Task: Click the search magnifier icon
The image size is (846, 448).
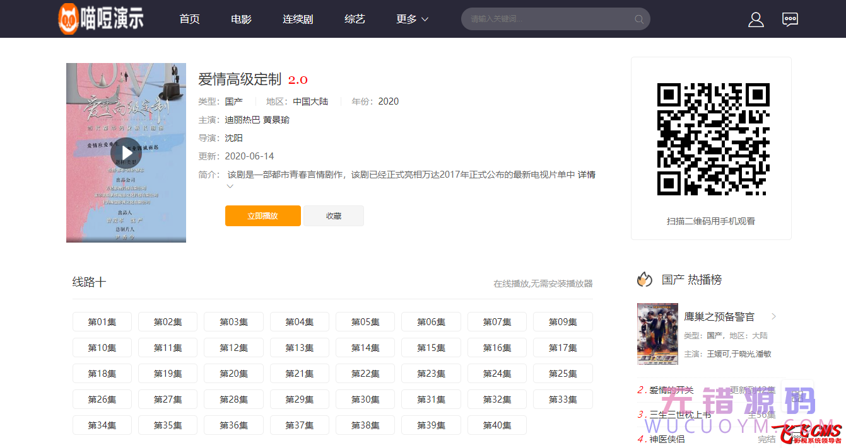Action: click(x=639, y=19)
